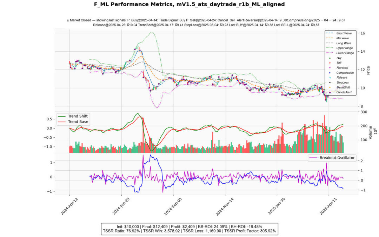Click the TrendShift dot icon in legend

coord(330,87)
